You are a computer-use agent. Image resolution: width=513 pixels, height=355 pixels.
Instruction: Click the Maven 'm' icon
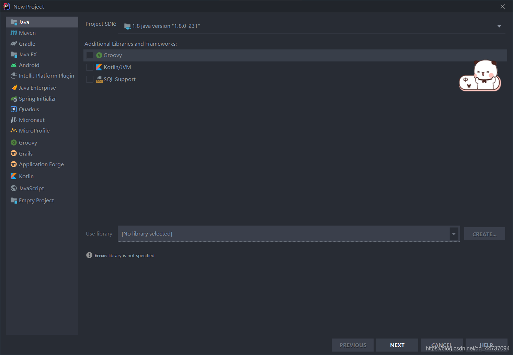pyautogui.click(x=14, y=33)
